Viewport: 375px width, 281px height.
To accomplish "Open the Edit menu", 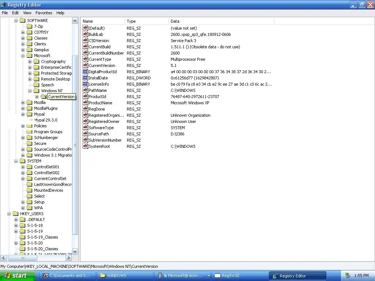I will pos(15,13).
